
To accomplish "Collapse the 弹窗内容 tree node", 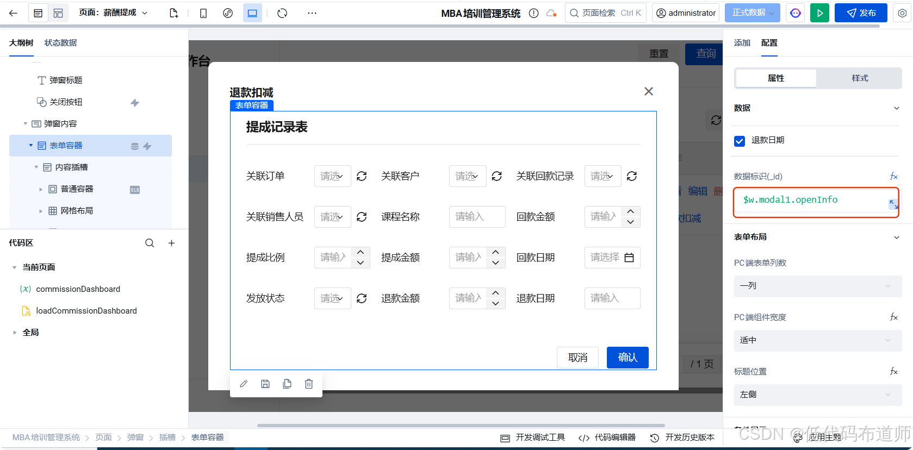I will [25, 124].
